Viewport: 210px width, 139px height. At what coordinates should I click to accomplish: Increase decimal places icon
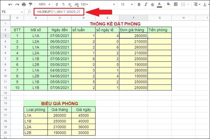tap(76, 4)
